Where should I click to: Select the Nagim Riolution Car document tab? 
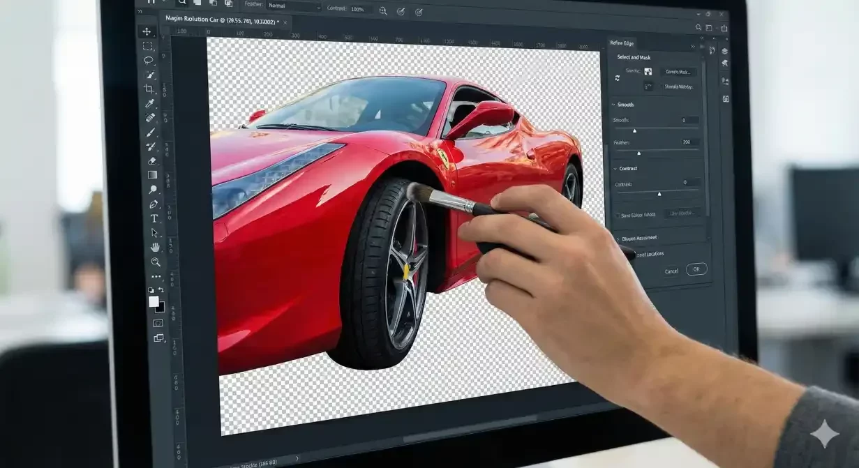click(x=221, y=22)
